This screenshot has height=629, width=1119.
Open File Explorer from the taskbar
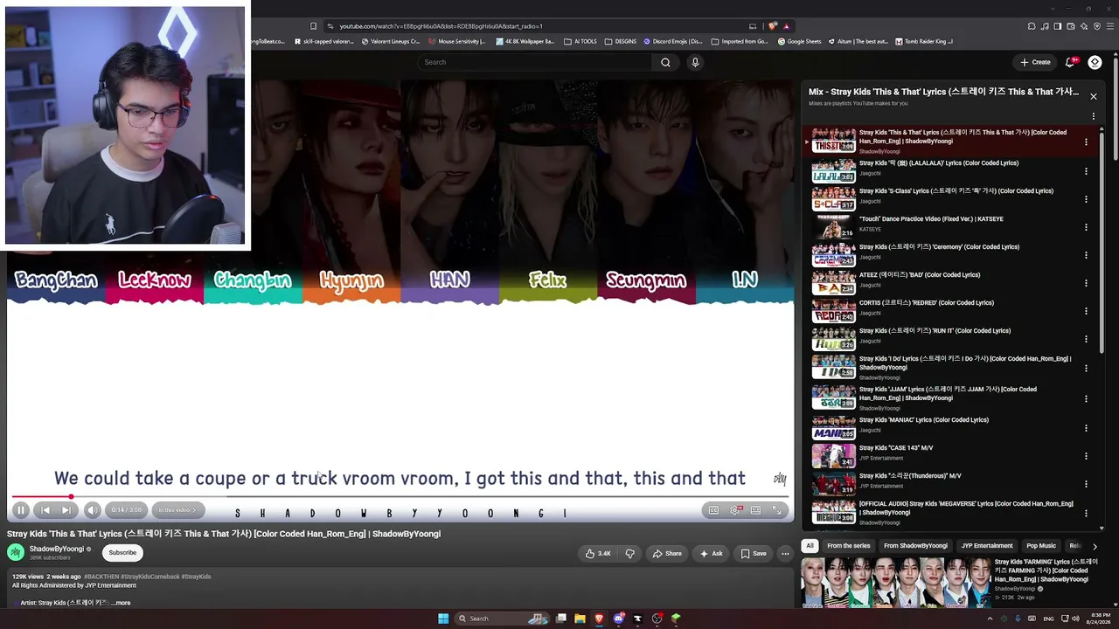pos(580,619)
